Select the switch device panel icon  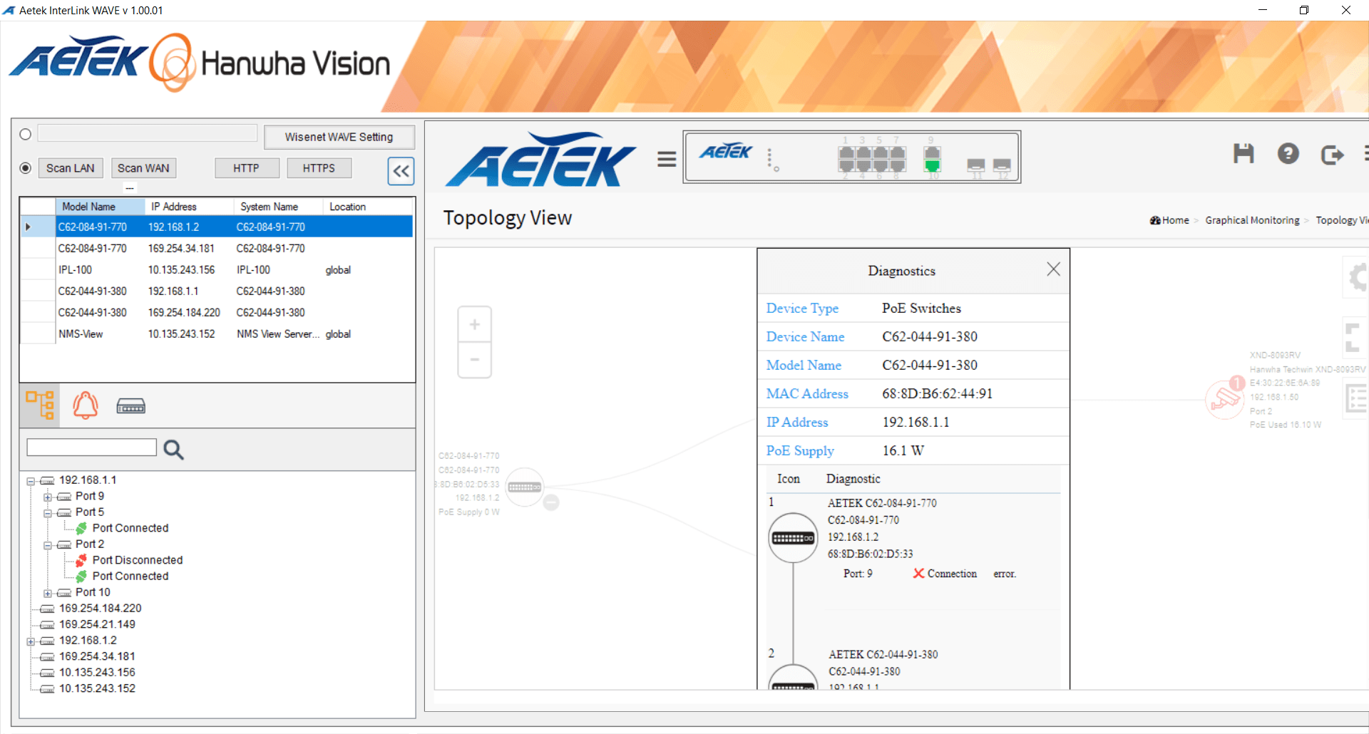point(130,406)
